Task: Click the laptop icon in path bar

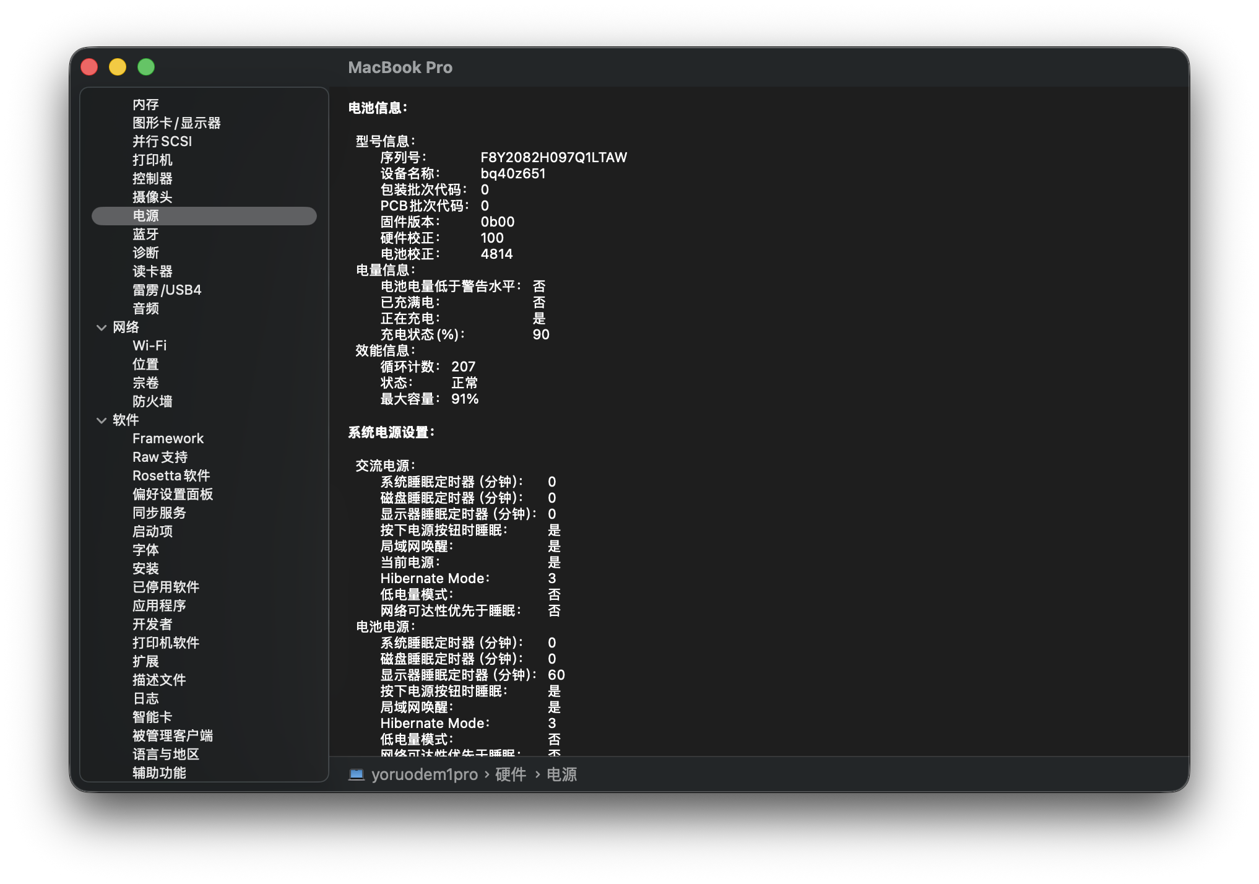Action: pos(357,774)
